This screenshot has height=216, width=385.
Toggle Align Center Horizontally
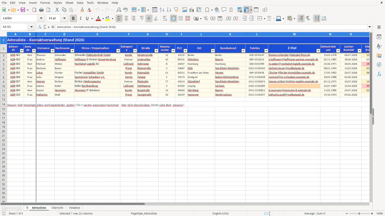click(126, 19)
